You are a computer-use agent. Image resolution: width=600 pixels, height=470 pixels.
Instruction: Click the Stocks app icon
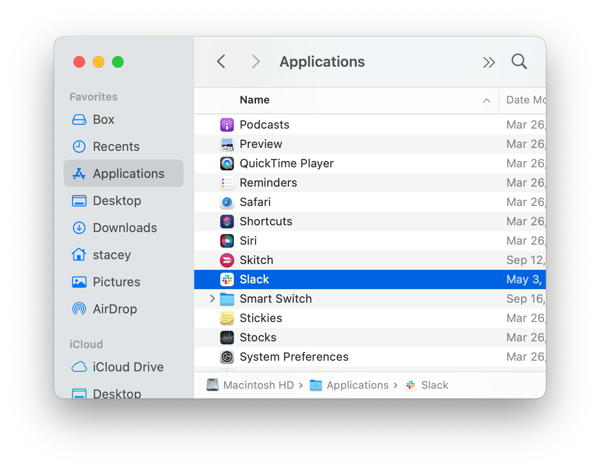point(227,338)
